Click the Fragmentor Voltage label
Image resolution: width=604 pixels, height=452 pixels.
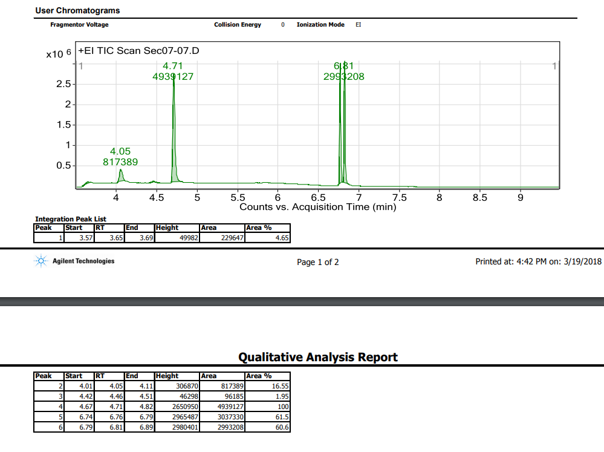[79, 25]
